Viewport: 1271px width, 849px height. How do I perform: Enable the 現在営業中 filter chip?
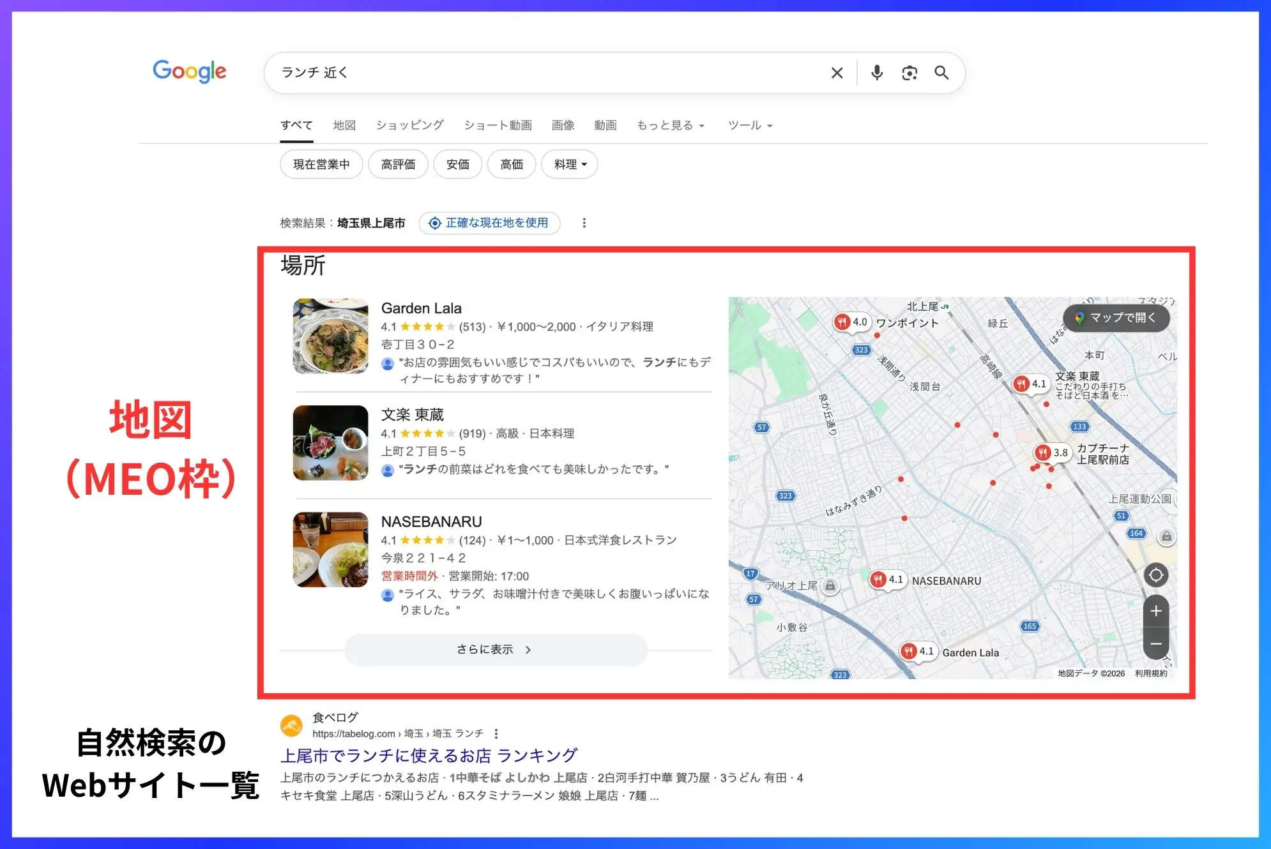[321, 164]
